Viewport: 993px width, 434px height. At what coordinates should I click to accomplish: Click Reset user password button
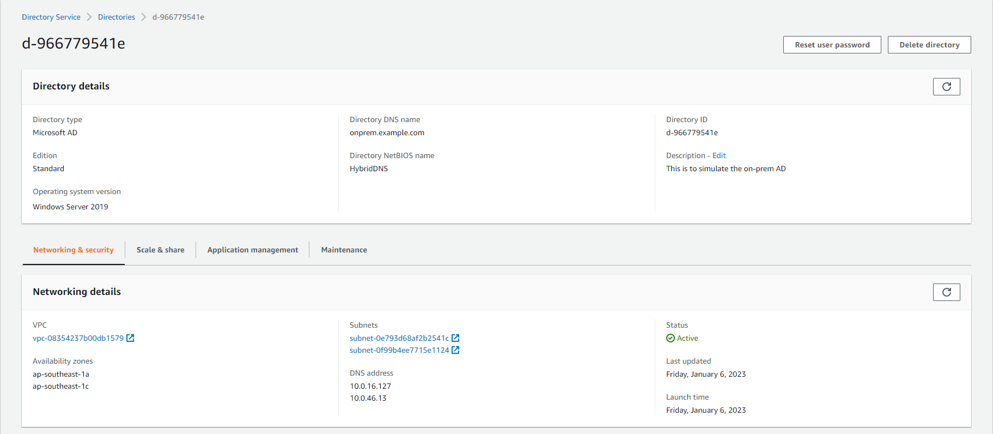tap(832, 45)
